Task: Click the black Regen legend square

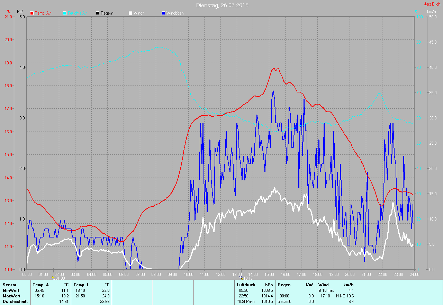Action: (x=98, y=13)
